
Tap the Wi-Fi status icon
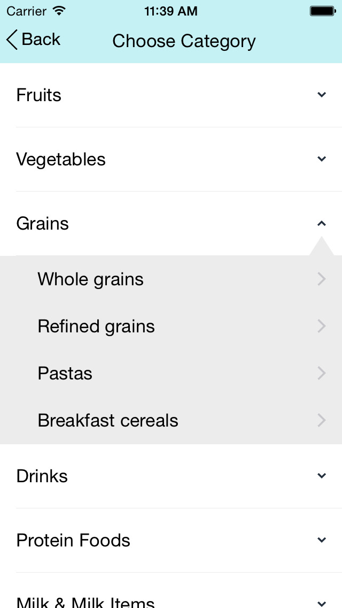pos(59,11)
